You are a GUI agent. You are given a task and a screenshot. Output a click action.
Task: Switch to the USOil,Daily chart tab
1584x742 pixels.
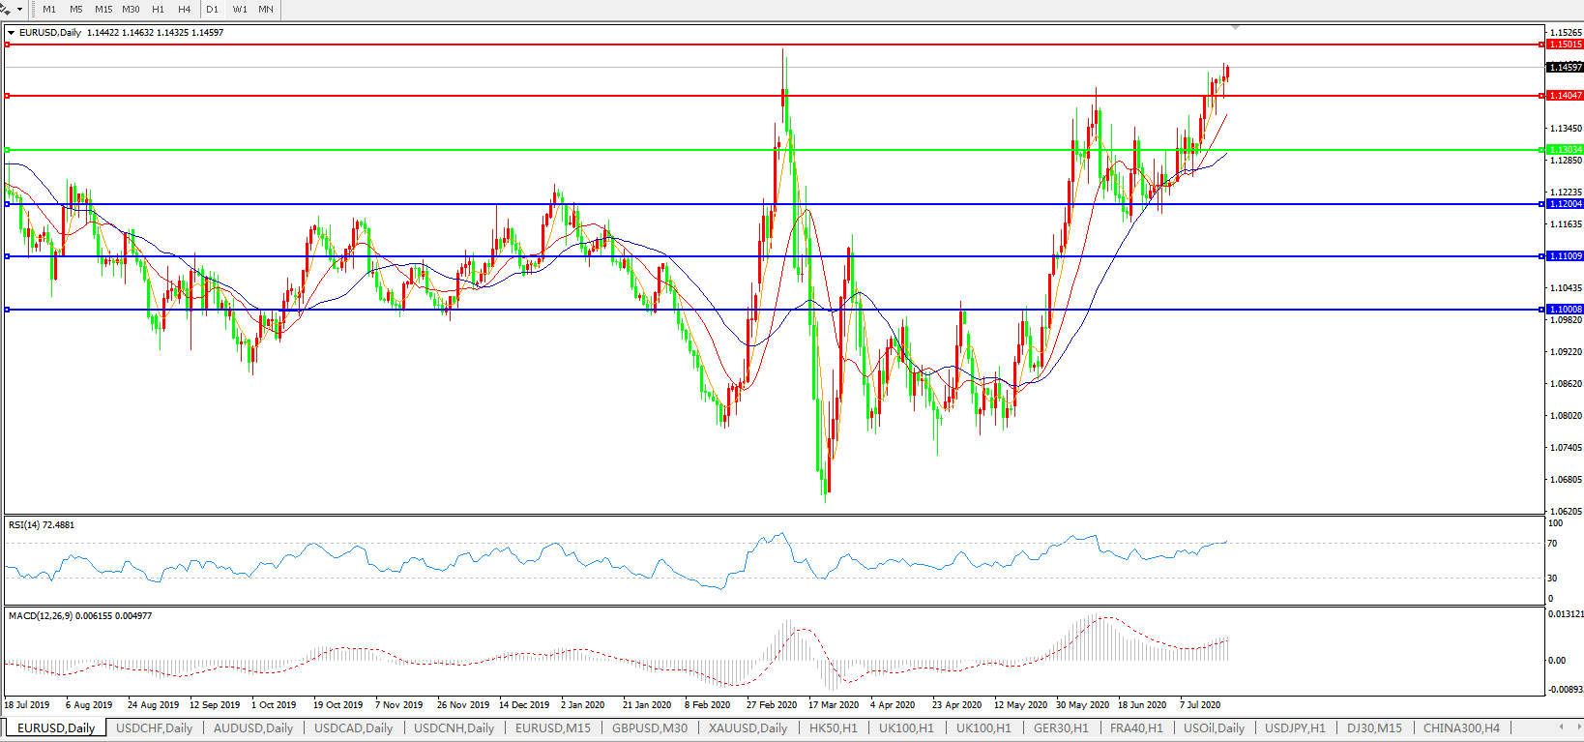pos(1214,728)
